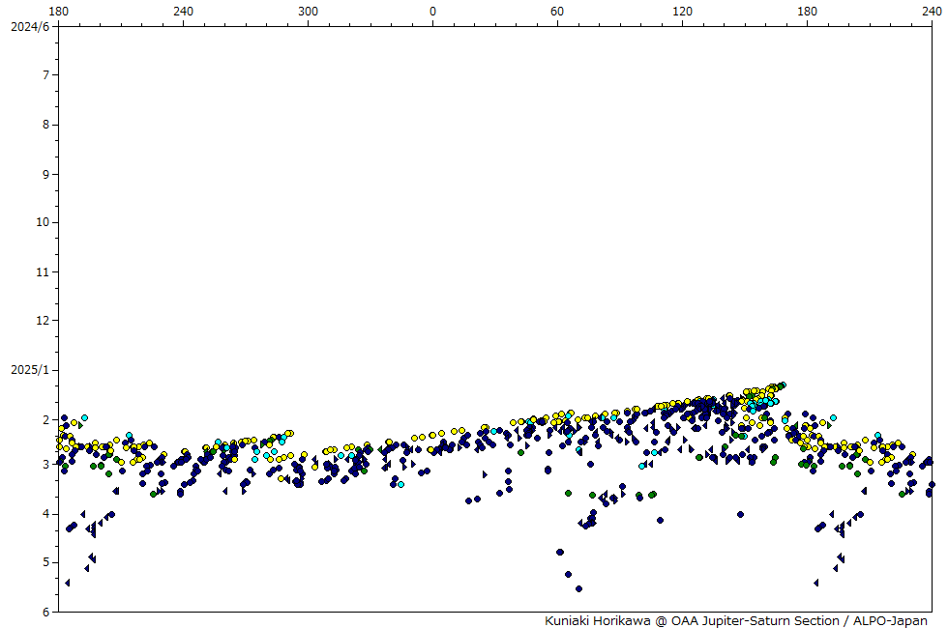Screen dimensions: 948x628
Task: Click the rightmost 240 label on top axis
Action: tap(933, 11)
